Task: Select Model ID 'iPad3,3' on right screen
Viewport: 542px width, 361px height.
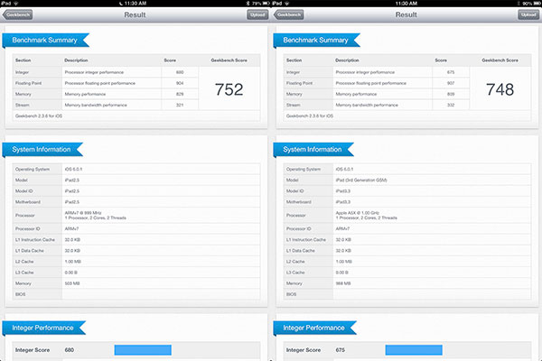Action: [343, 191]
